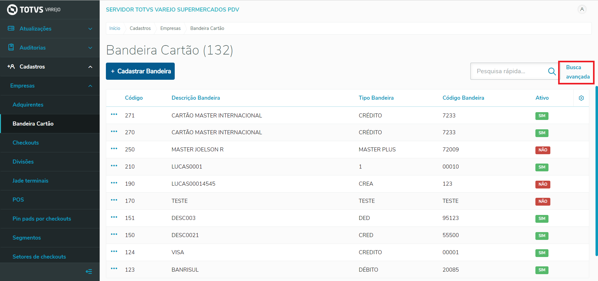Open Jade terminais in sidebar
598x281 pixels.
(50, 181)
